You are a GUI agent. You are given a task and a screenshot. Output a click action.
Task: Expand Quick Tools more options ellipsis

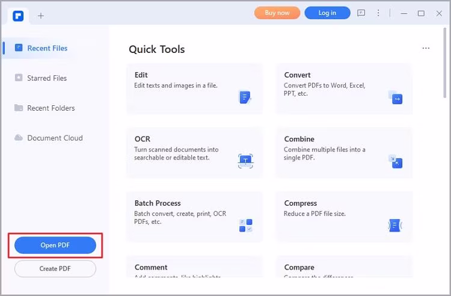pos(426,49)
